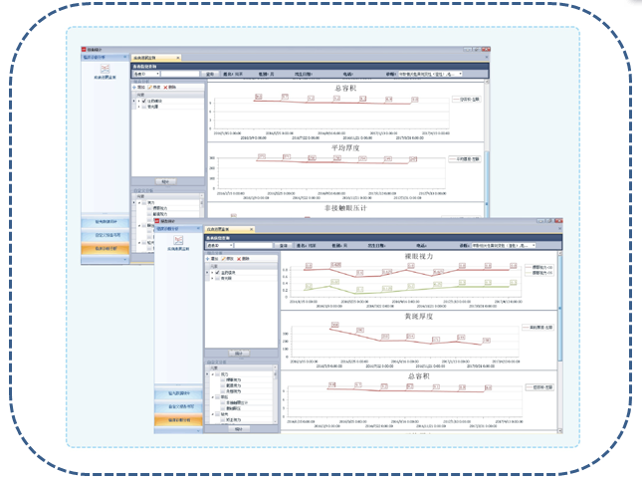The image size is (642, 482).
Task: Open the eye selection dropdown at the front window's top right
Action: point(532,244)
